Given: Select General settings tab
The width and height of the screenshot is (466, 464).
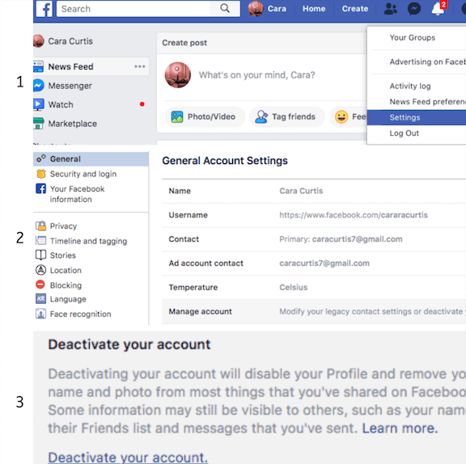Looking at the screenshot, I should pos(91,158).
